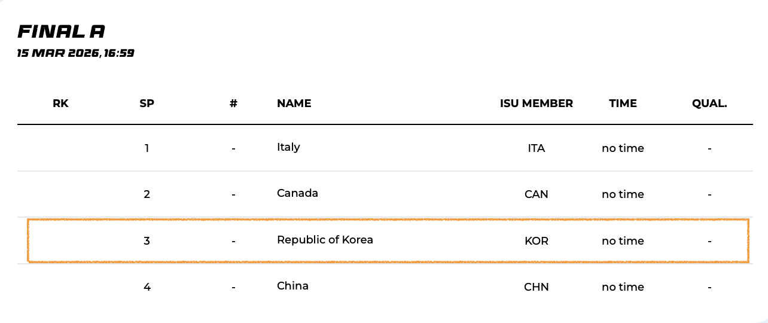Click the ISU MEMBER column header
The width and height of the screenshot is (768, 323).
click(536, 103)
